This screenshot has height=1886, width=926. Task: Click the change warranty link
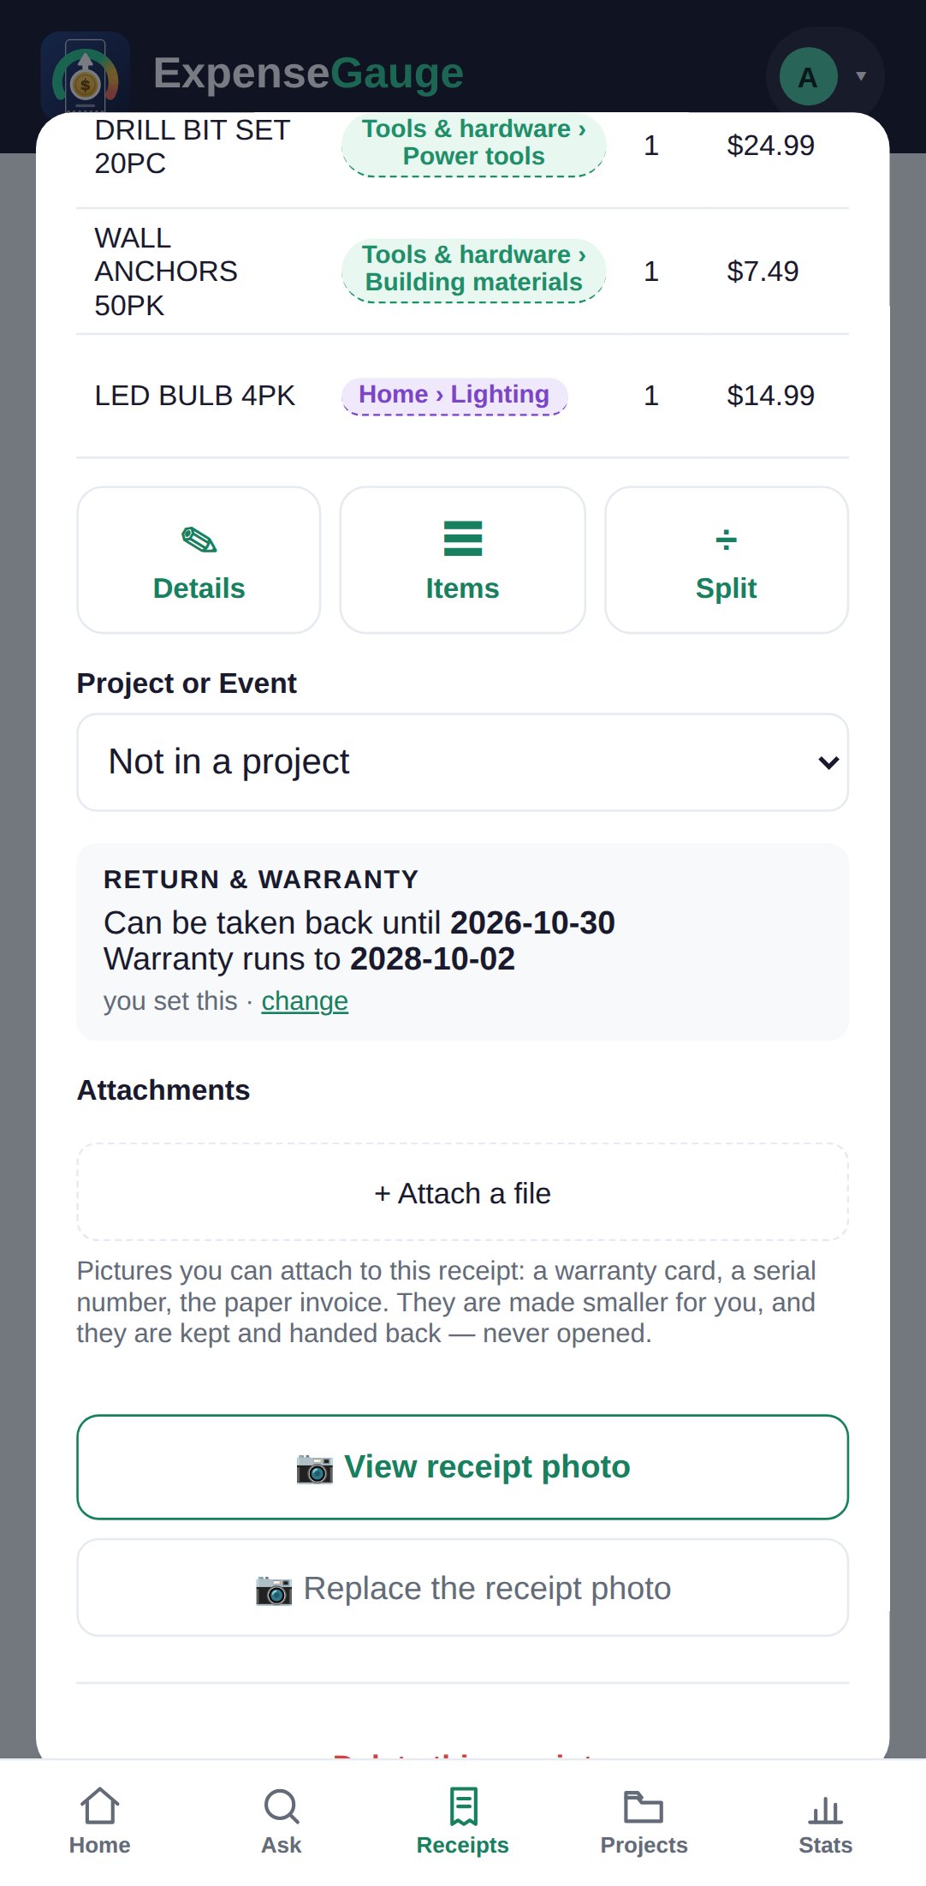coord(305,1001)
